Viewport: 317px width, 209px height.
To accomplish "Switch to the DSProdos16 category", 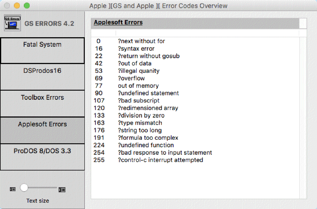I will coord(42,77).
